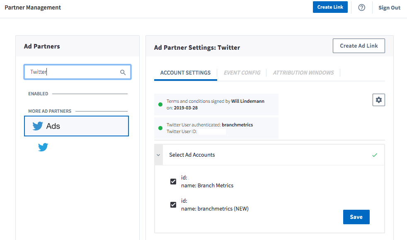Focus the Twitter search input field
The width and height of the screenshot is (407, 240).
pyautogui.click(x=78, y=72)
